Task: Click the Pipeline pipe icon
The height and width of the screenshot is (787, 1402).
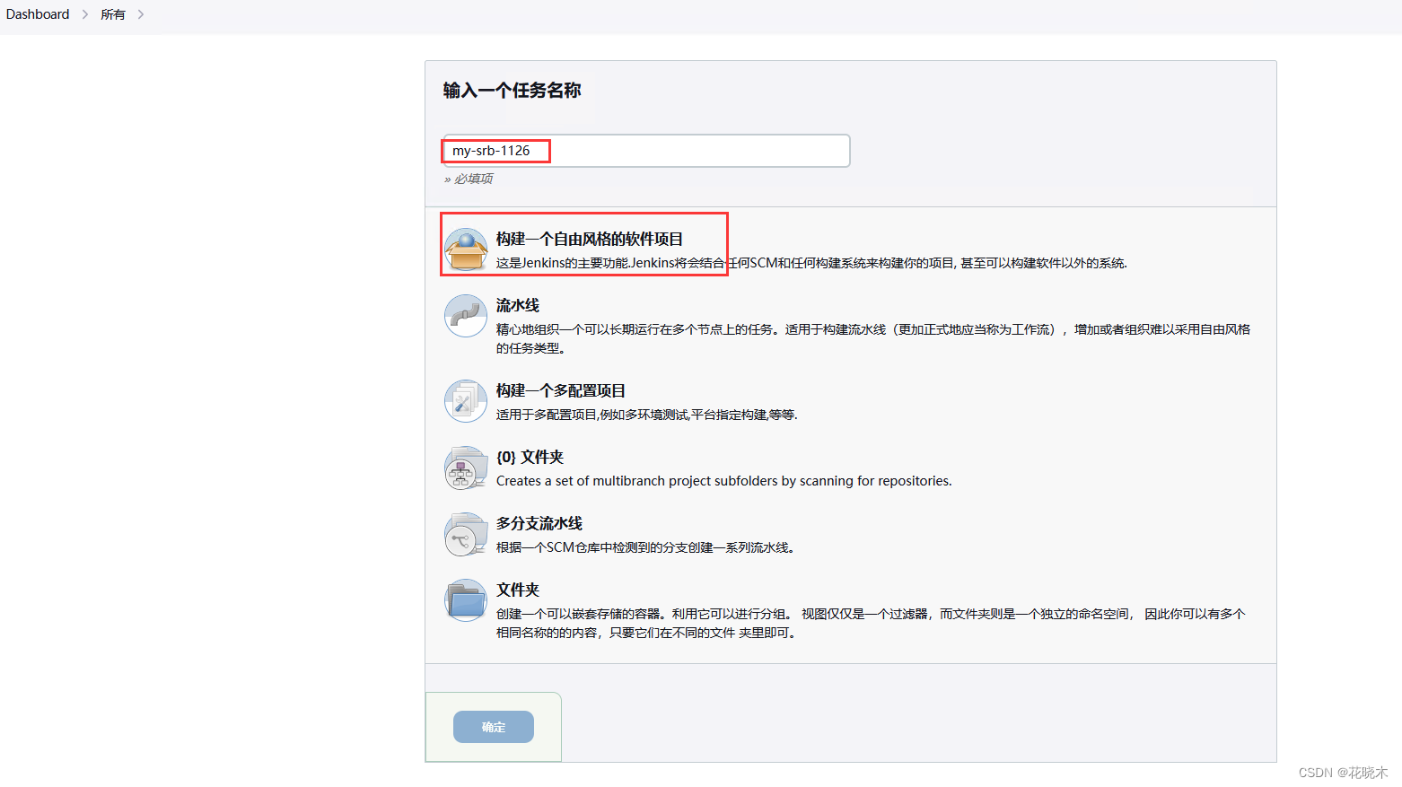Action: pos(466,316)
